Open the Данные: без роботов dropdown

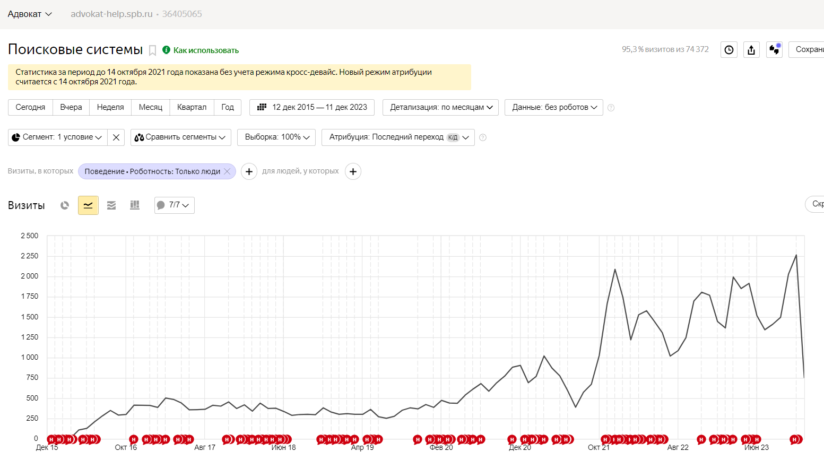tap(554, 107)
